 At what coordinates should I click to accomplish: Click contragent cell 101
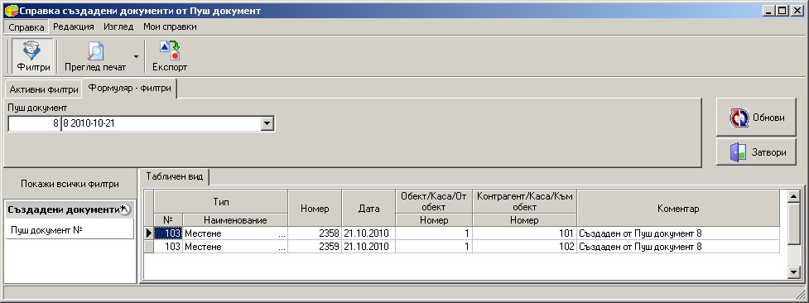525,233
